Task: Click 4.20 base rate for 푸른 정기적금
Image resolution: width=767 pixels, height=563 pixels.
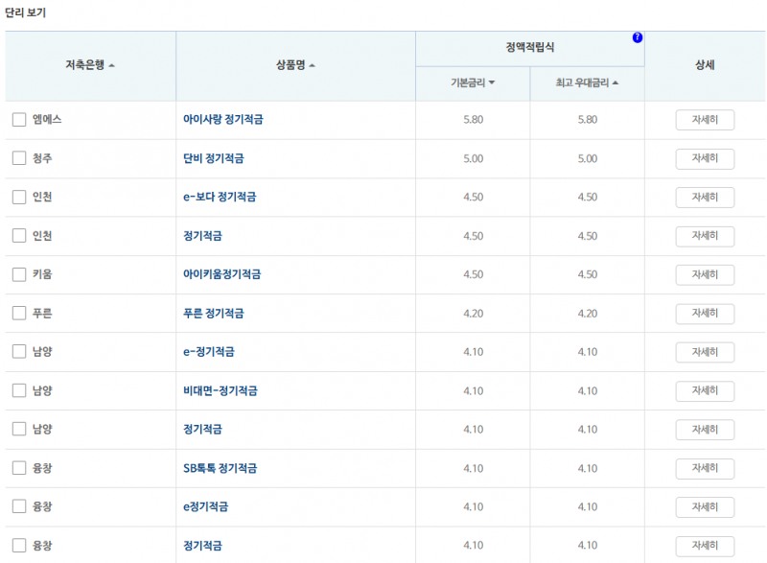Action: pos(473,313)
